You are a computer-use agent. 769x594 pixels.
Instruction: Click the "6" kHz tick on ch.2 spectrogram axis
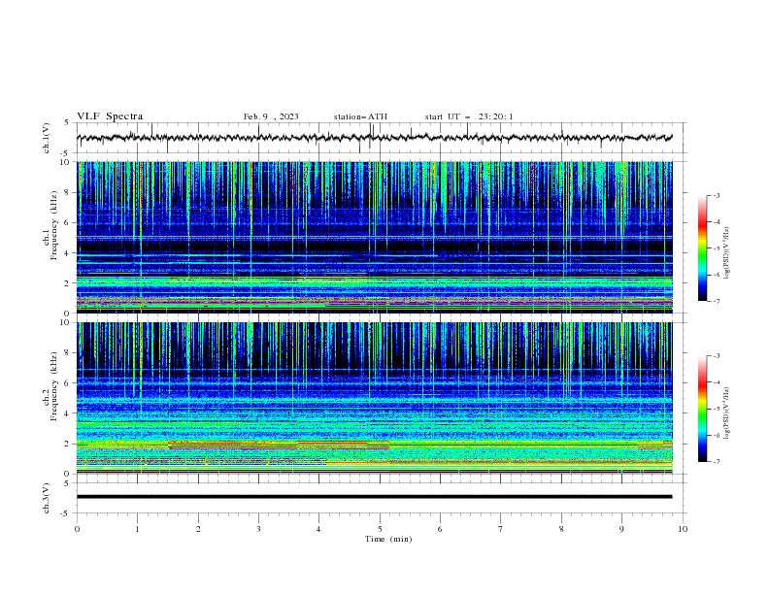point(67,383)
